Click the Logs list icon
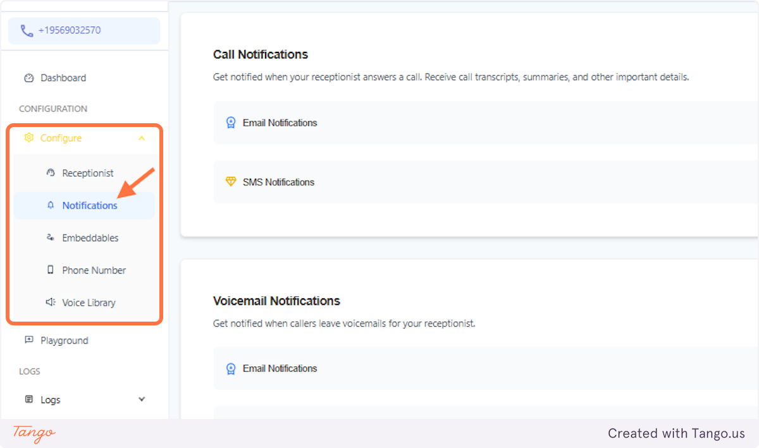This screenshot has width=759, height=448. coord(28,399)
